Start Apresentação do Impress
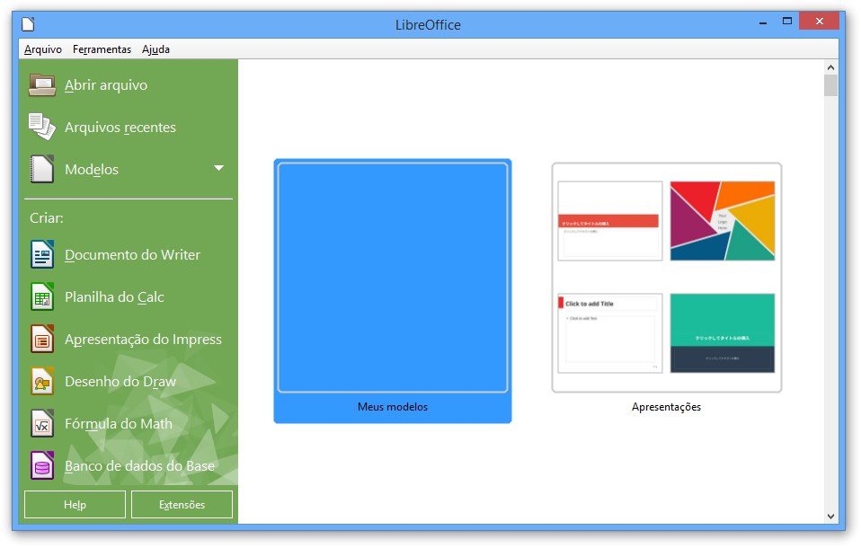This screenshot has height=548, width=861. (x=143, y=340)
